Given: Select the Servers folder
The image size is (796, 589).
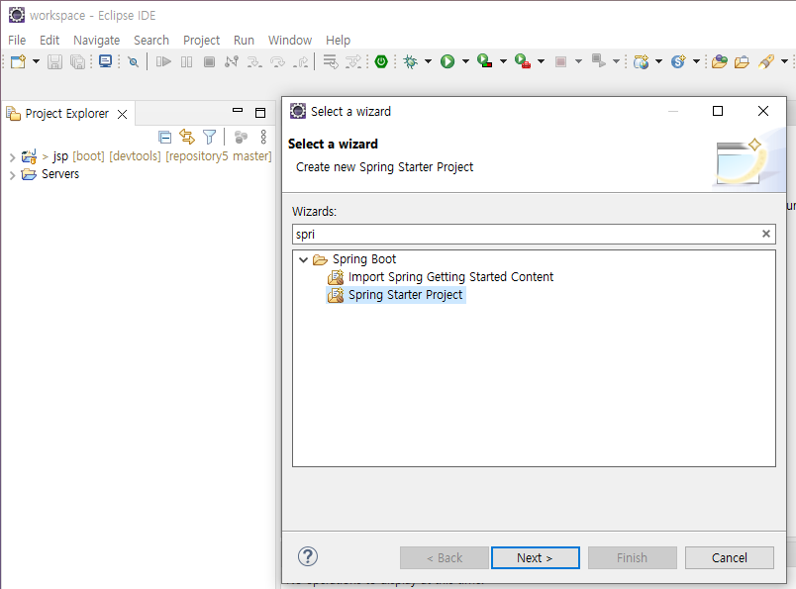Looking at the screenshot, I should pos(60,174).
